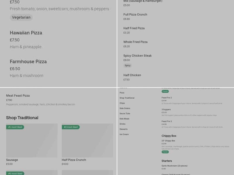
Task: Click the Sausage item photo marked #1 most liked
Action: pos(32,141)
